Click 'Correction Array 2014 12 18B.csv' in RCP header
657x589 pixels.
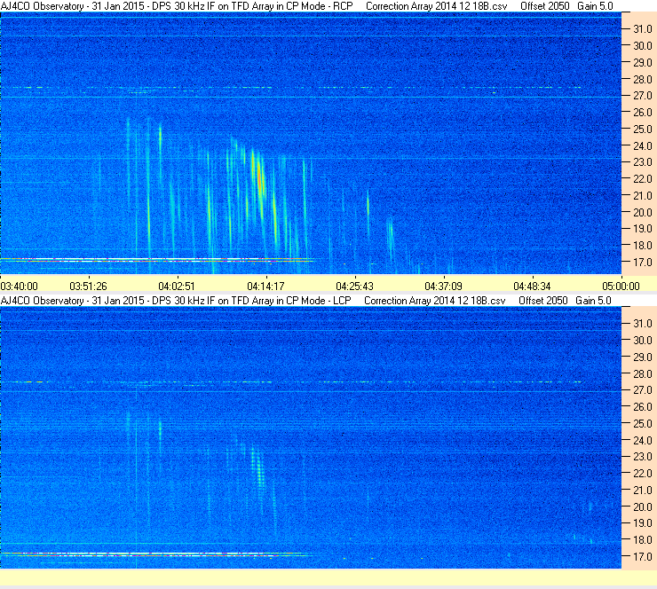[x=436, y=6]
